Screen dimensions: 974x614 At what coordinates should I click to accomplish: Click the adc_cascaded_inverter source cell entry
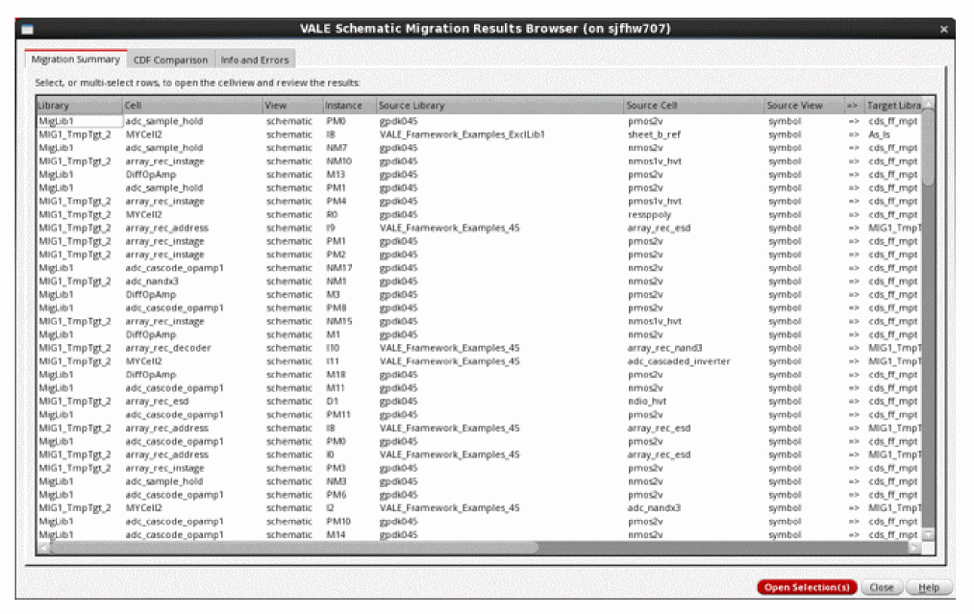point(679,361)
